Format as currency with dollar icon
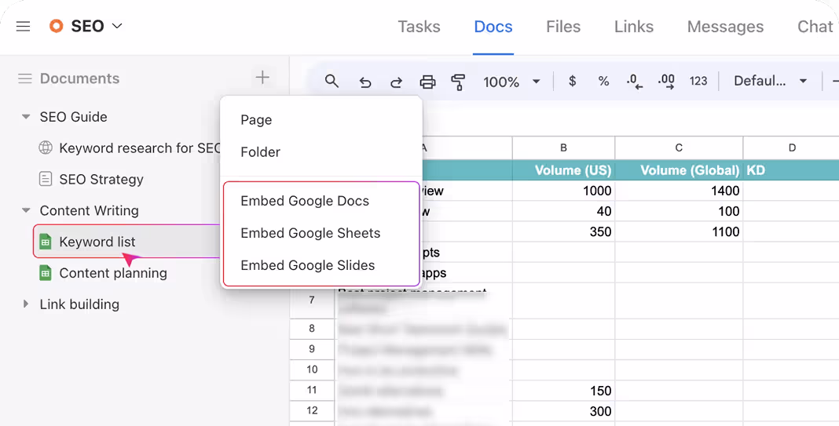 (572, 81)
